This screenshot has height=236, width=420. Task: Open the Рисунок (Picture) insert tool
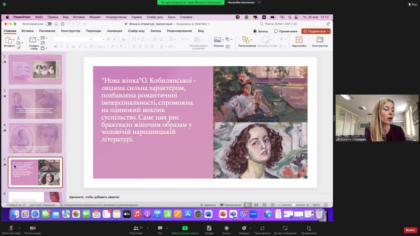point(217,40)
